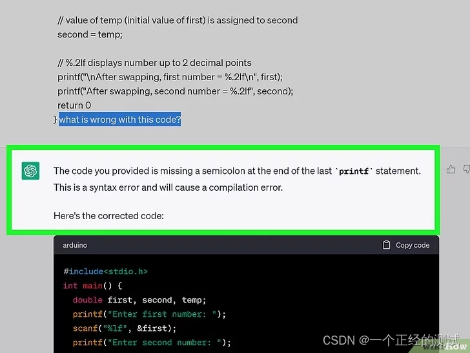Click the 'return 0' line in prompt
Viewport: 470px width, 353px height.
74,105
